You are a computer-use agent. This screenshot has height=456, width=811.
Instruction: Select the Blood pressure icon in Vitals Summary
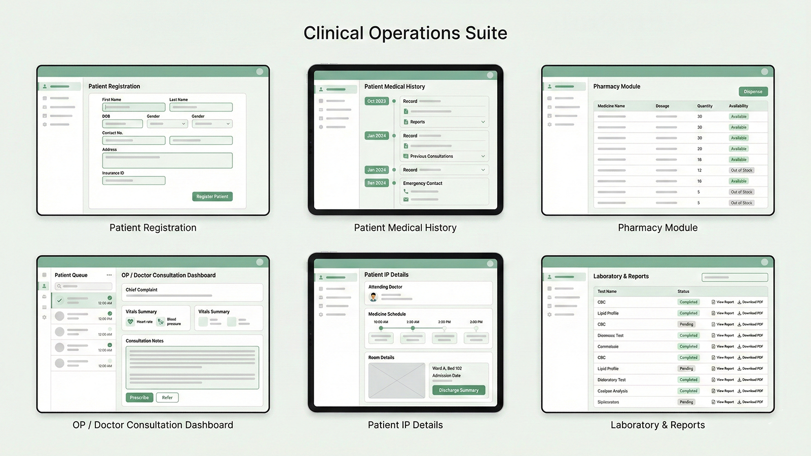pyautogui.click(x=161, y=321)
